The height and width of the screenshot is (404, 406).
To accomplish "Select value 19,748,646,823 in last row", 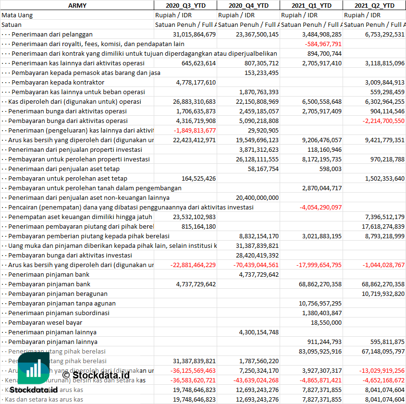I will (194, 399).
